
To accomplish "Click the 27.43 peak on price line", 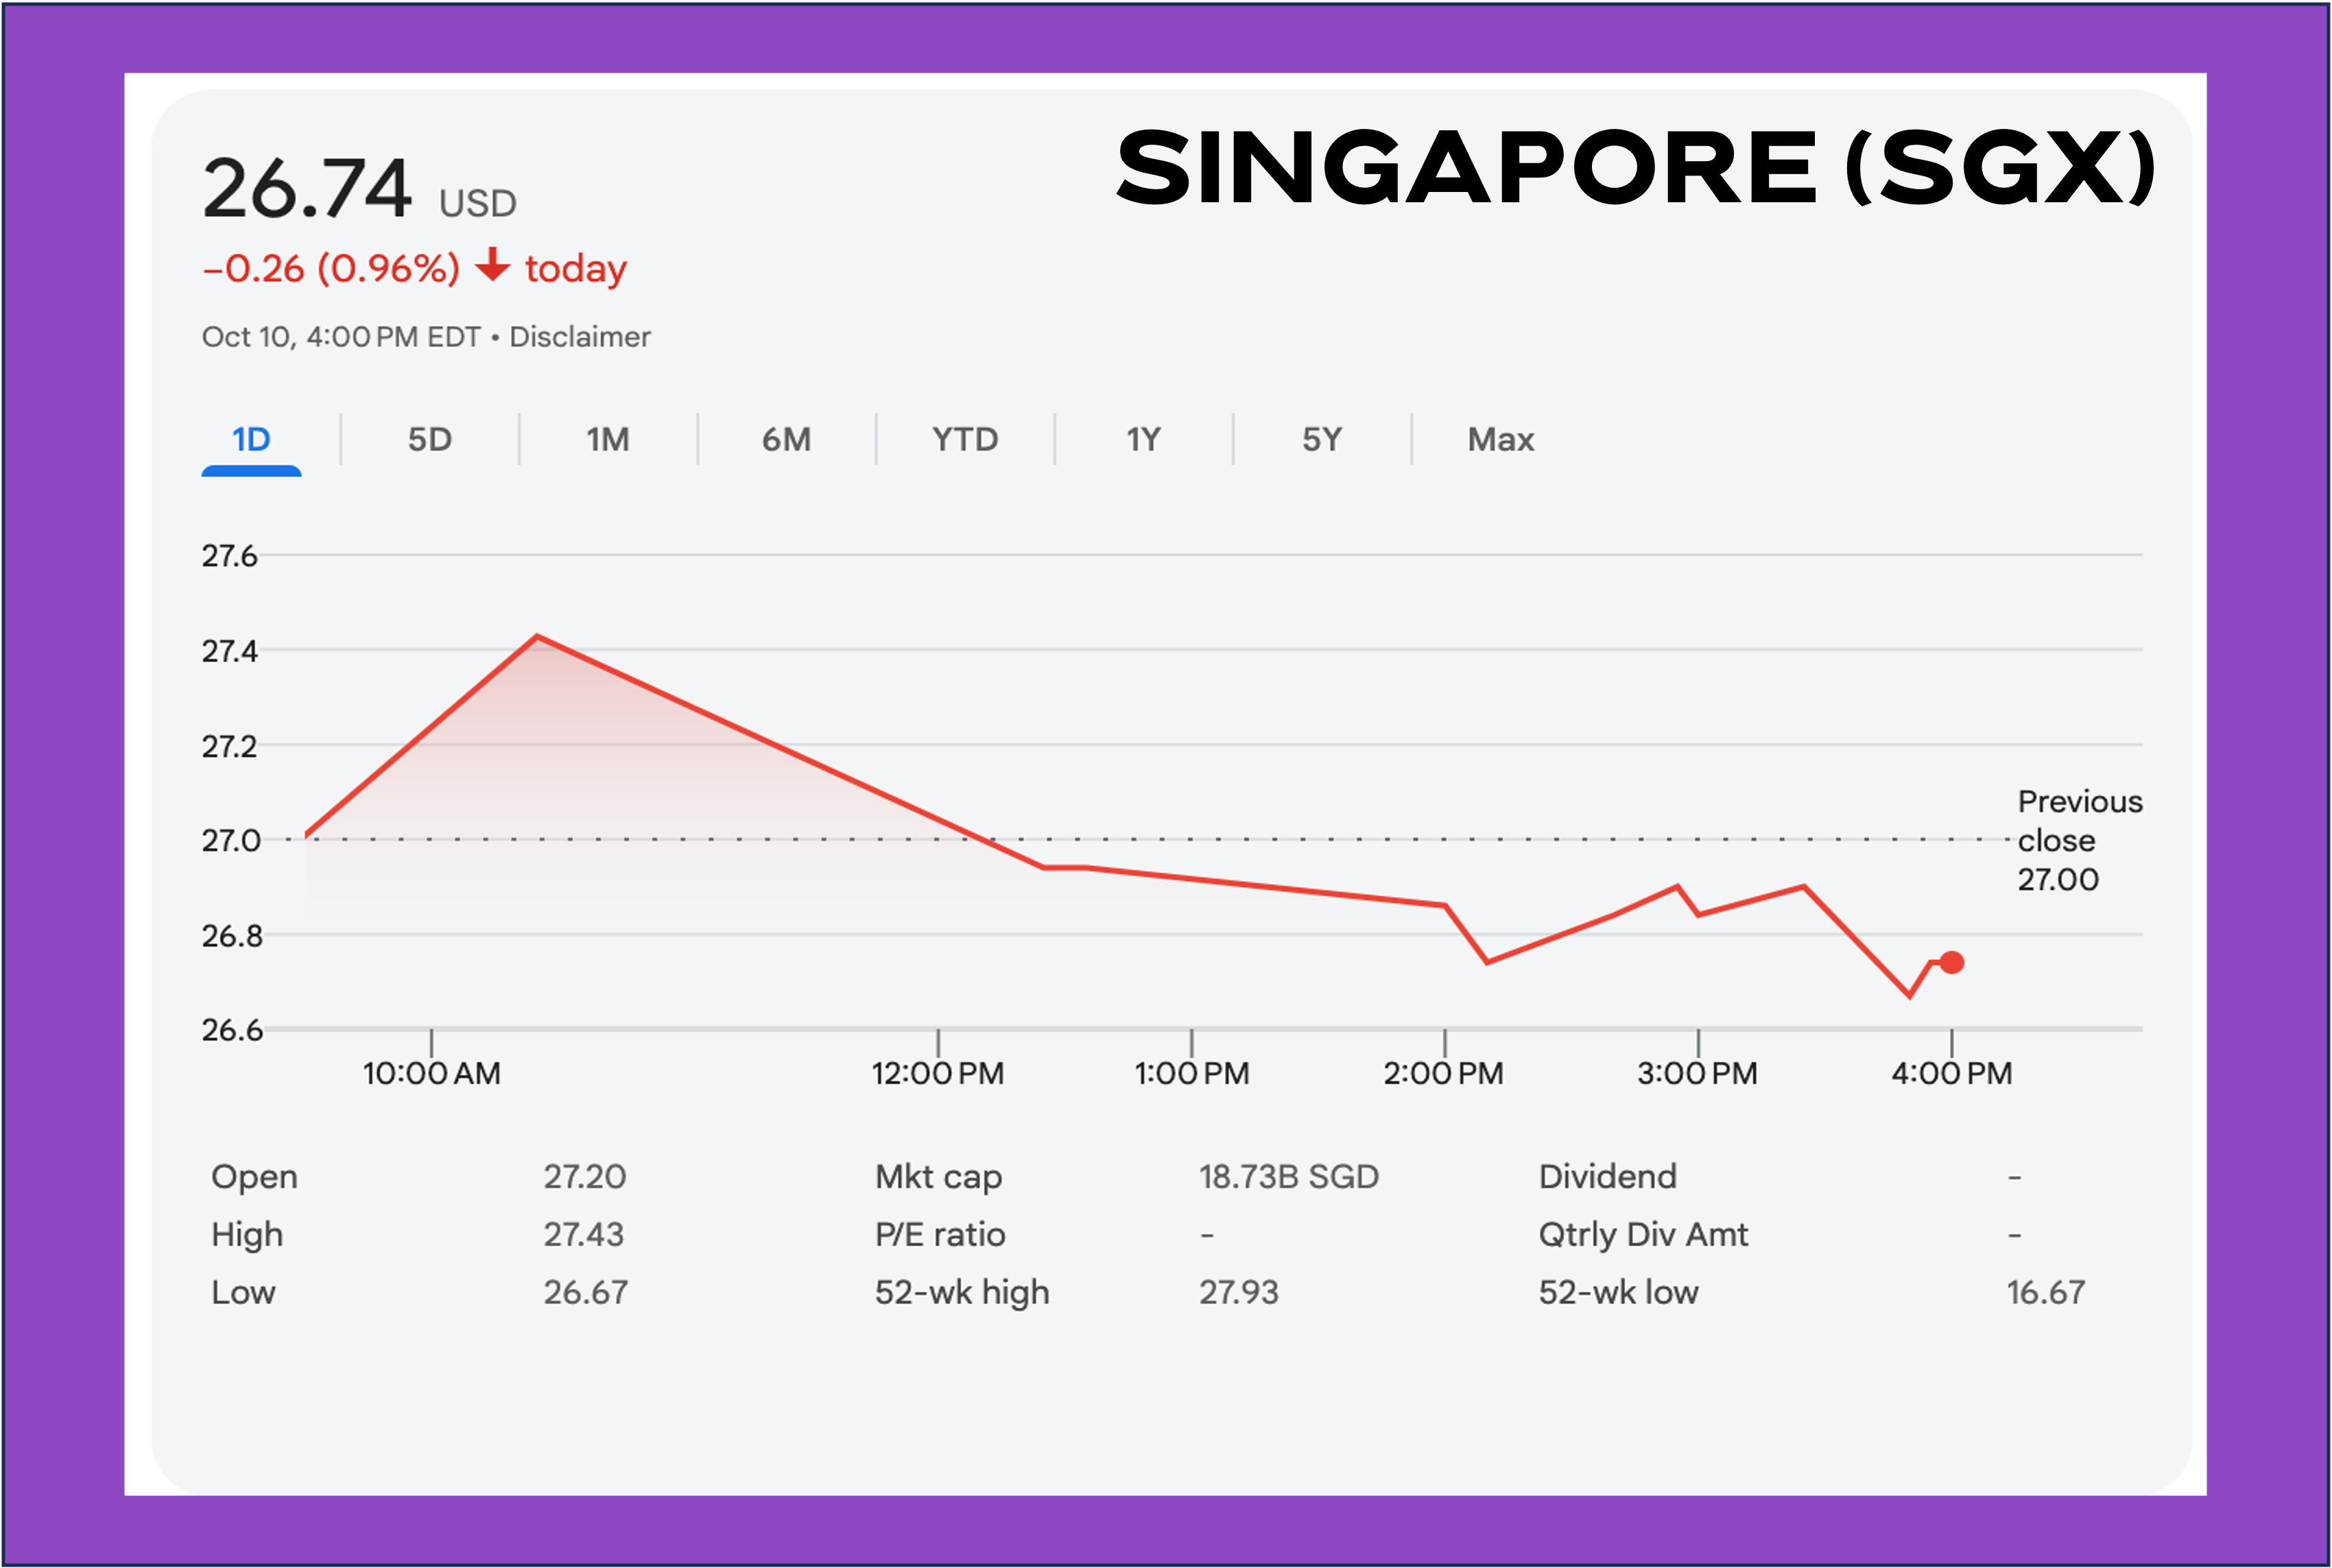I will click(538, 636).
